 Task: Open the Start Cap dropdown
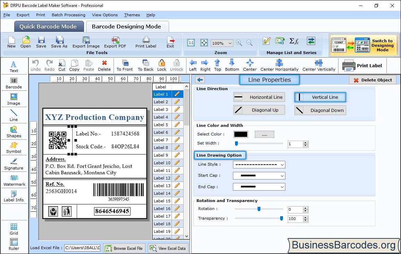coord(259,176)
